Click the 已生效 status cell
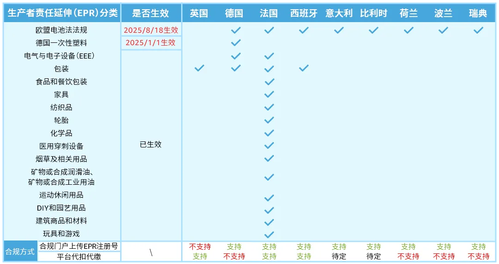The image size is (499, 264). click(151, 145)
